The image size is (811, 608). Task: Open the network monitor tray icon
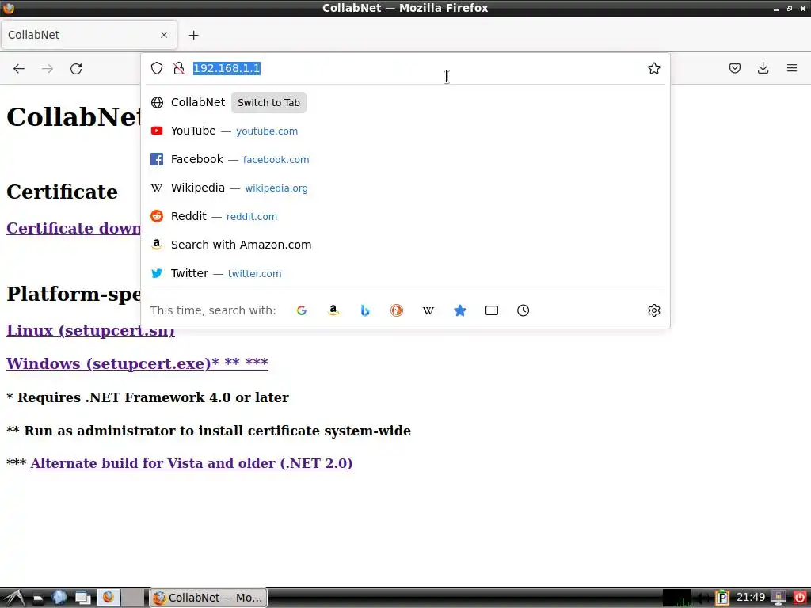[677, 598]
